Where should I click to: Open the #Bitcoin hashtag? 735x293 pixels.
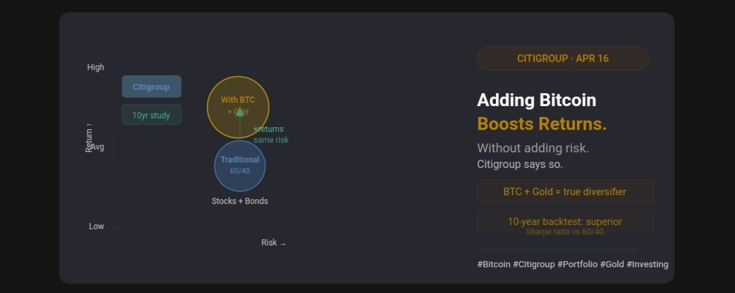pyautogui.click(x=493, y=264)
